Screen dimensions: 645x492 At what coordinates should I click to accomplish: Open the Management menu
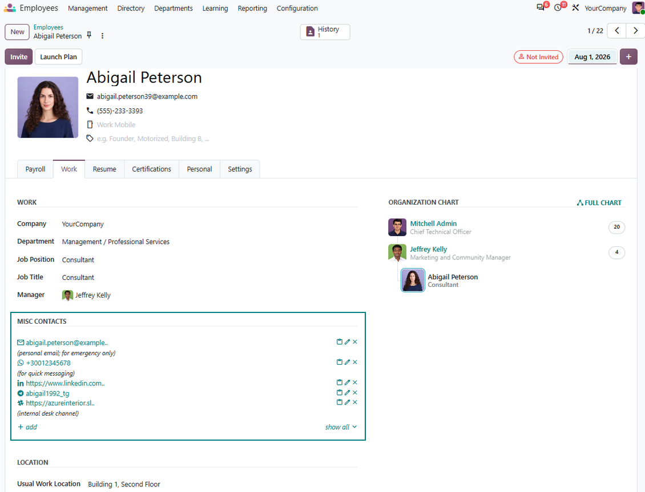(88, 8)
